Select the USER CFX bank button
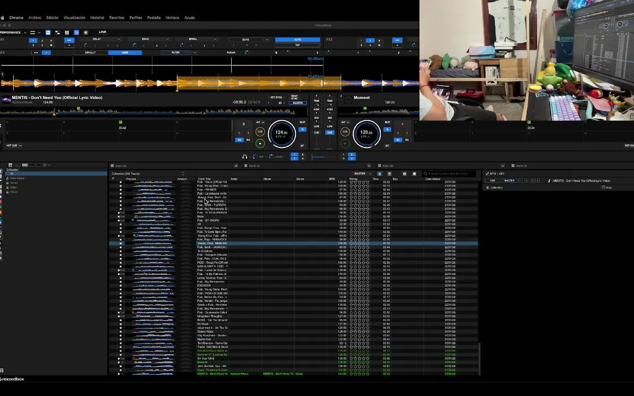This screenshot has width=634, height=396. pos(125,53)
